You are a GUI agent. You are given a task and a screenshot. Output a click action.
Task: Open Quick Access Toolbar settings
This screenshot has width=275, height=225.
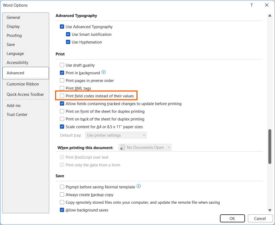click(x=25, y=94)
